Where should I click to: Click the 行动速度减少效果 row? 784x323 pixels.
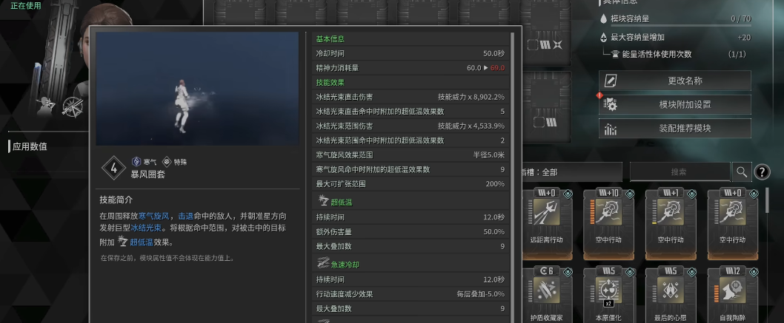coord(410,294)
